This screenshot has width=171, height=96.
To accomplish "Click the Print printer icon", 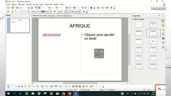I will tap(32, 8).
